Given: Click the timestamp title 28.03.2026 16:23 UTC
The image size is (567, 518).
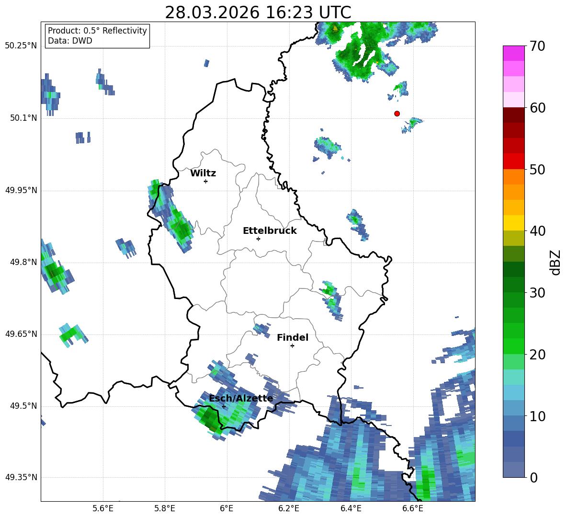Looking at the screenshot, I should tap(258, 12).
